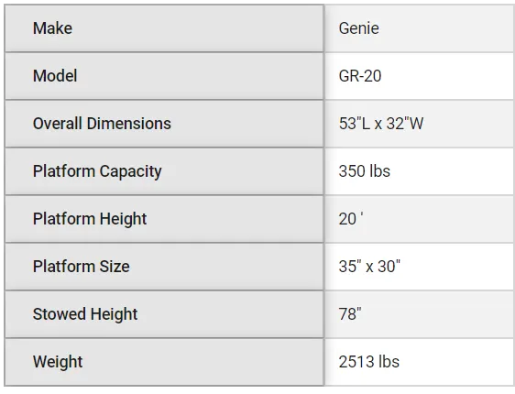Select the GR-20 model value
This screenshot has width=515, height=394.
click(359, 76)
